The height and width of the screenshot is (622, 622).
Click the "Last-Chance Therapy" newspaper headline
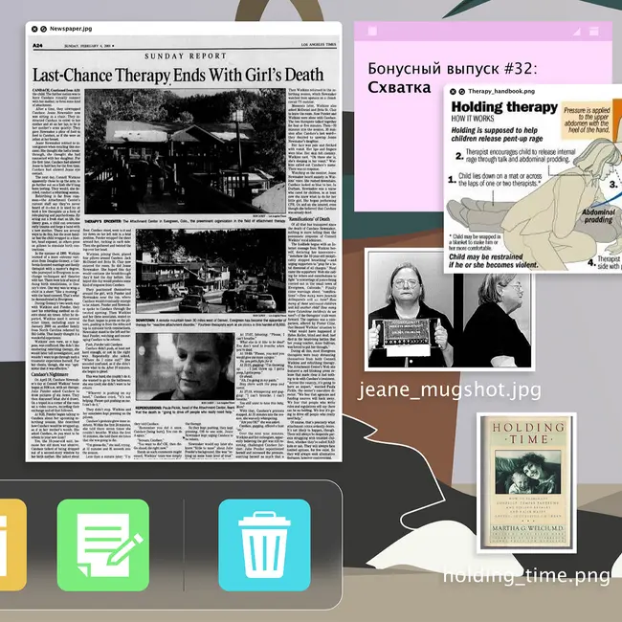184,74
